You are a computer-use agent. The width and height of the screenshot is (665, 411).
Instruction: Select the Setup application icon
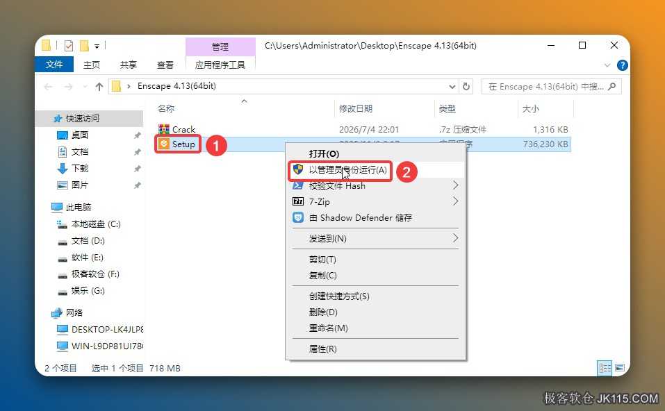point(164,144)
